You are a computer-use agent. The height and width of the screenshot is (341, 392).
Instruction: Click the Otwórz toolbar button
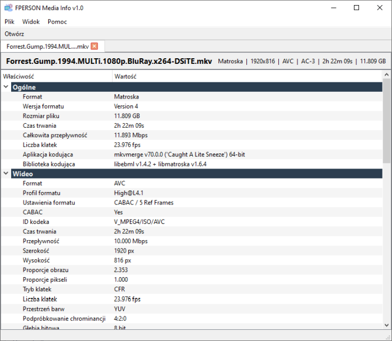(14, 34)
